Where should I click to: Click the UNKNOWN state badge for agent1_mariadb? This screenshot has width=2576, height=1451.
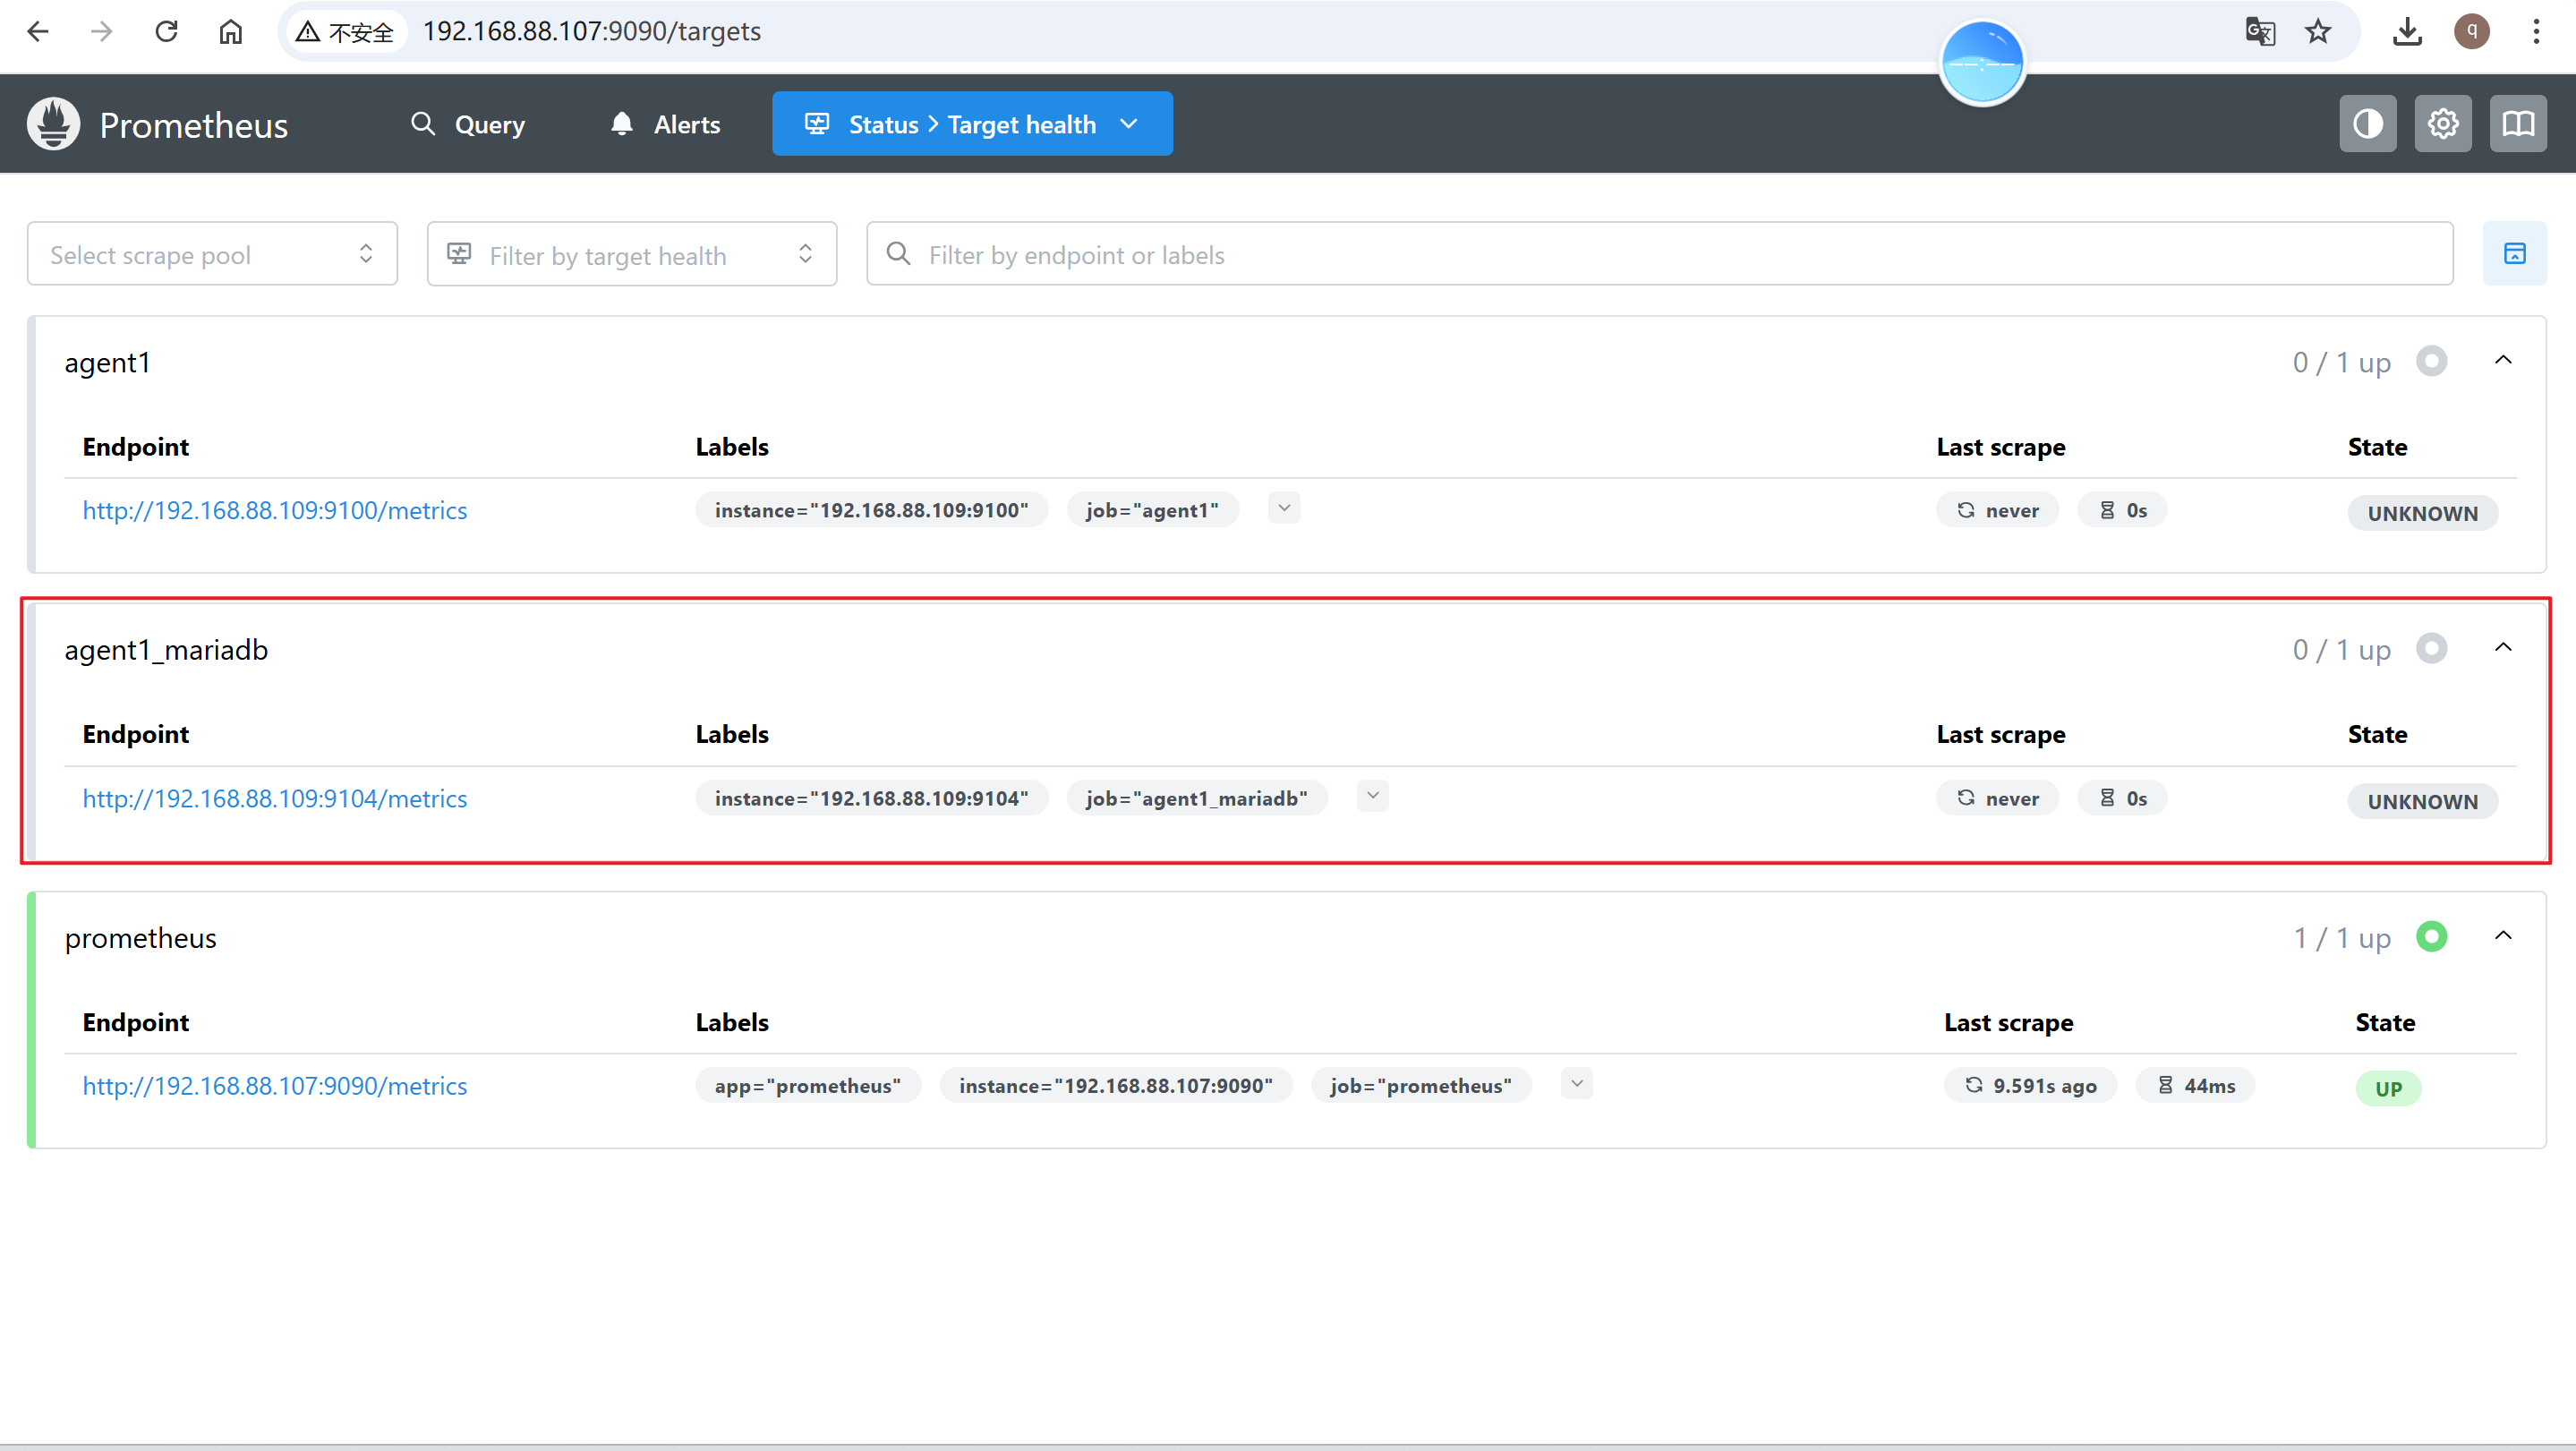click(2423, 801)
